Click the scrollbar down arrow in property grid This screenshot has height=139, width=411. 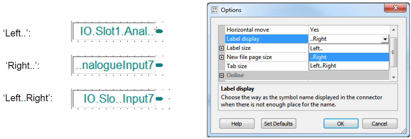pyautogui.click(x=393, y=77)
